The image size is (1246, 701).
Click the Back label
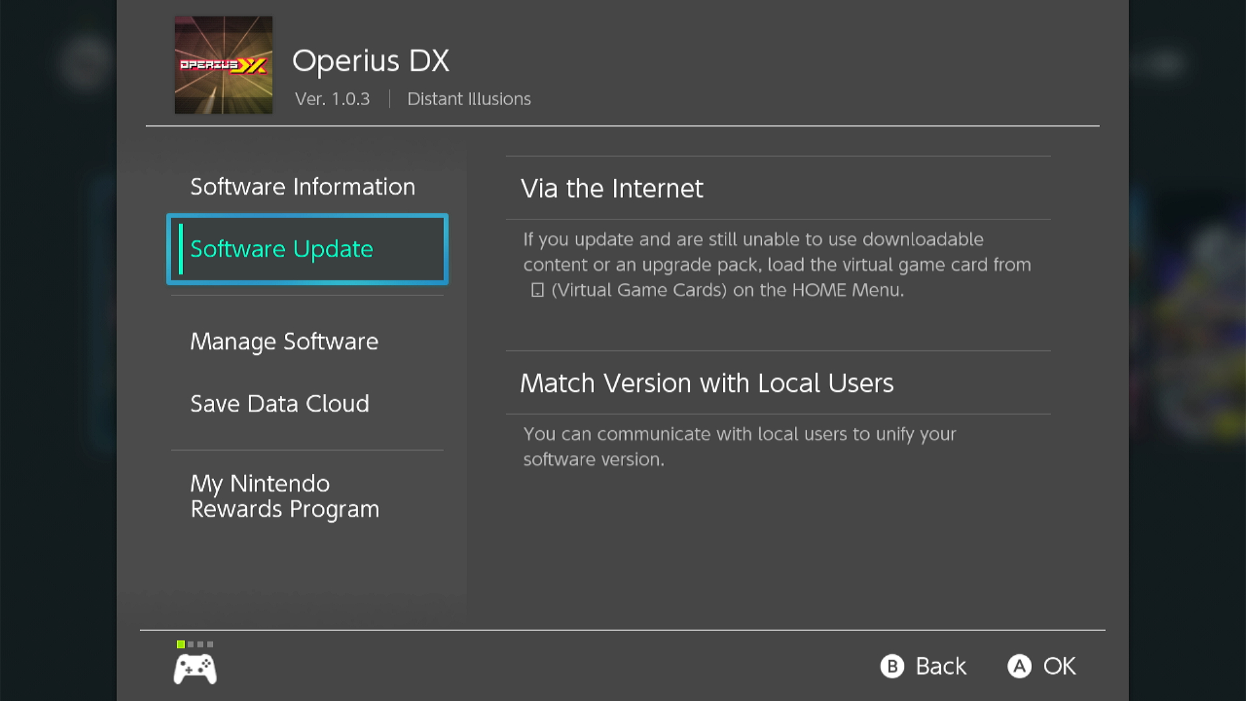coord(940,666)
